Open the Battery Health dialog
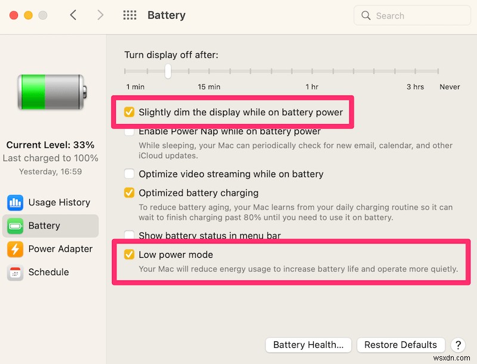Viewport: 477px width, 364px height. pyautogui.click(x=308, y=345)
